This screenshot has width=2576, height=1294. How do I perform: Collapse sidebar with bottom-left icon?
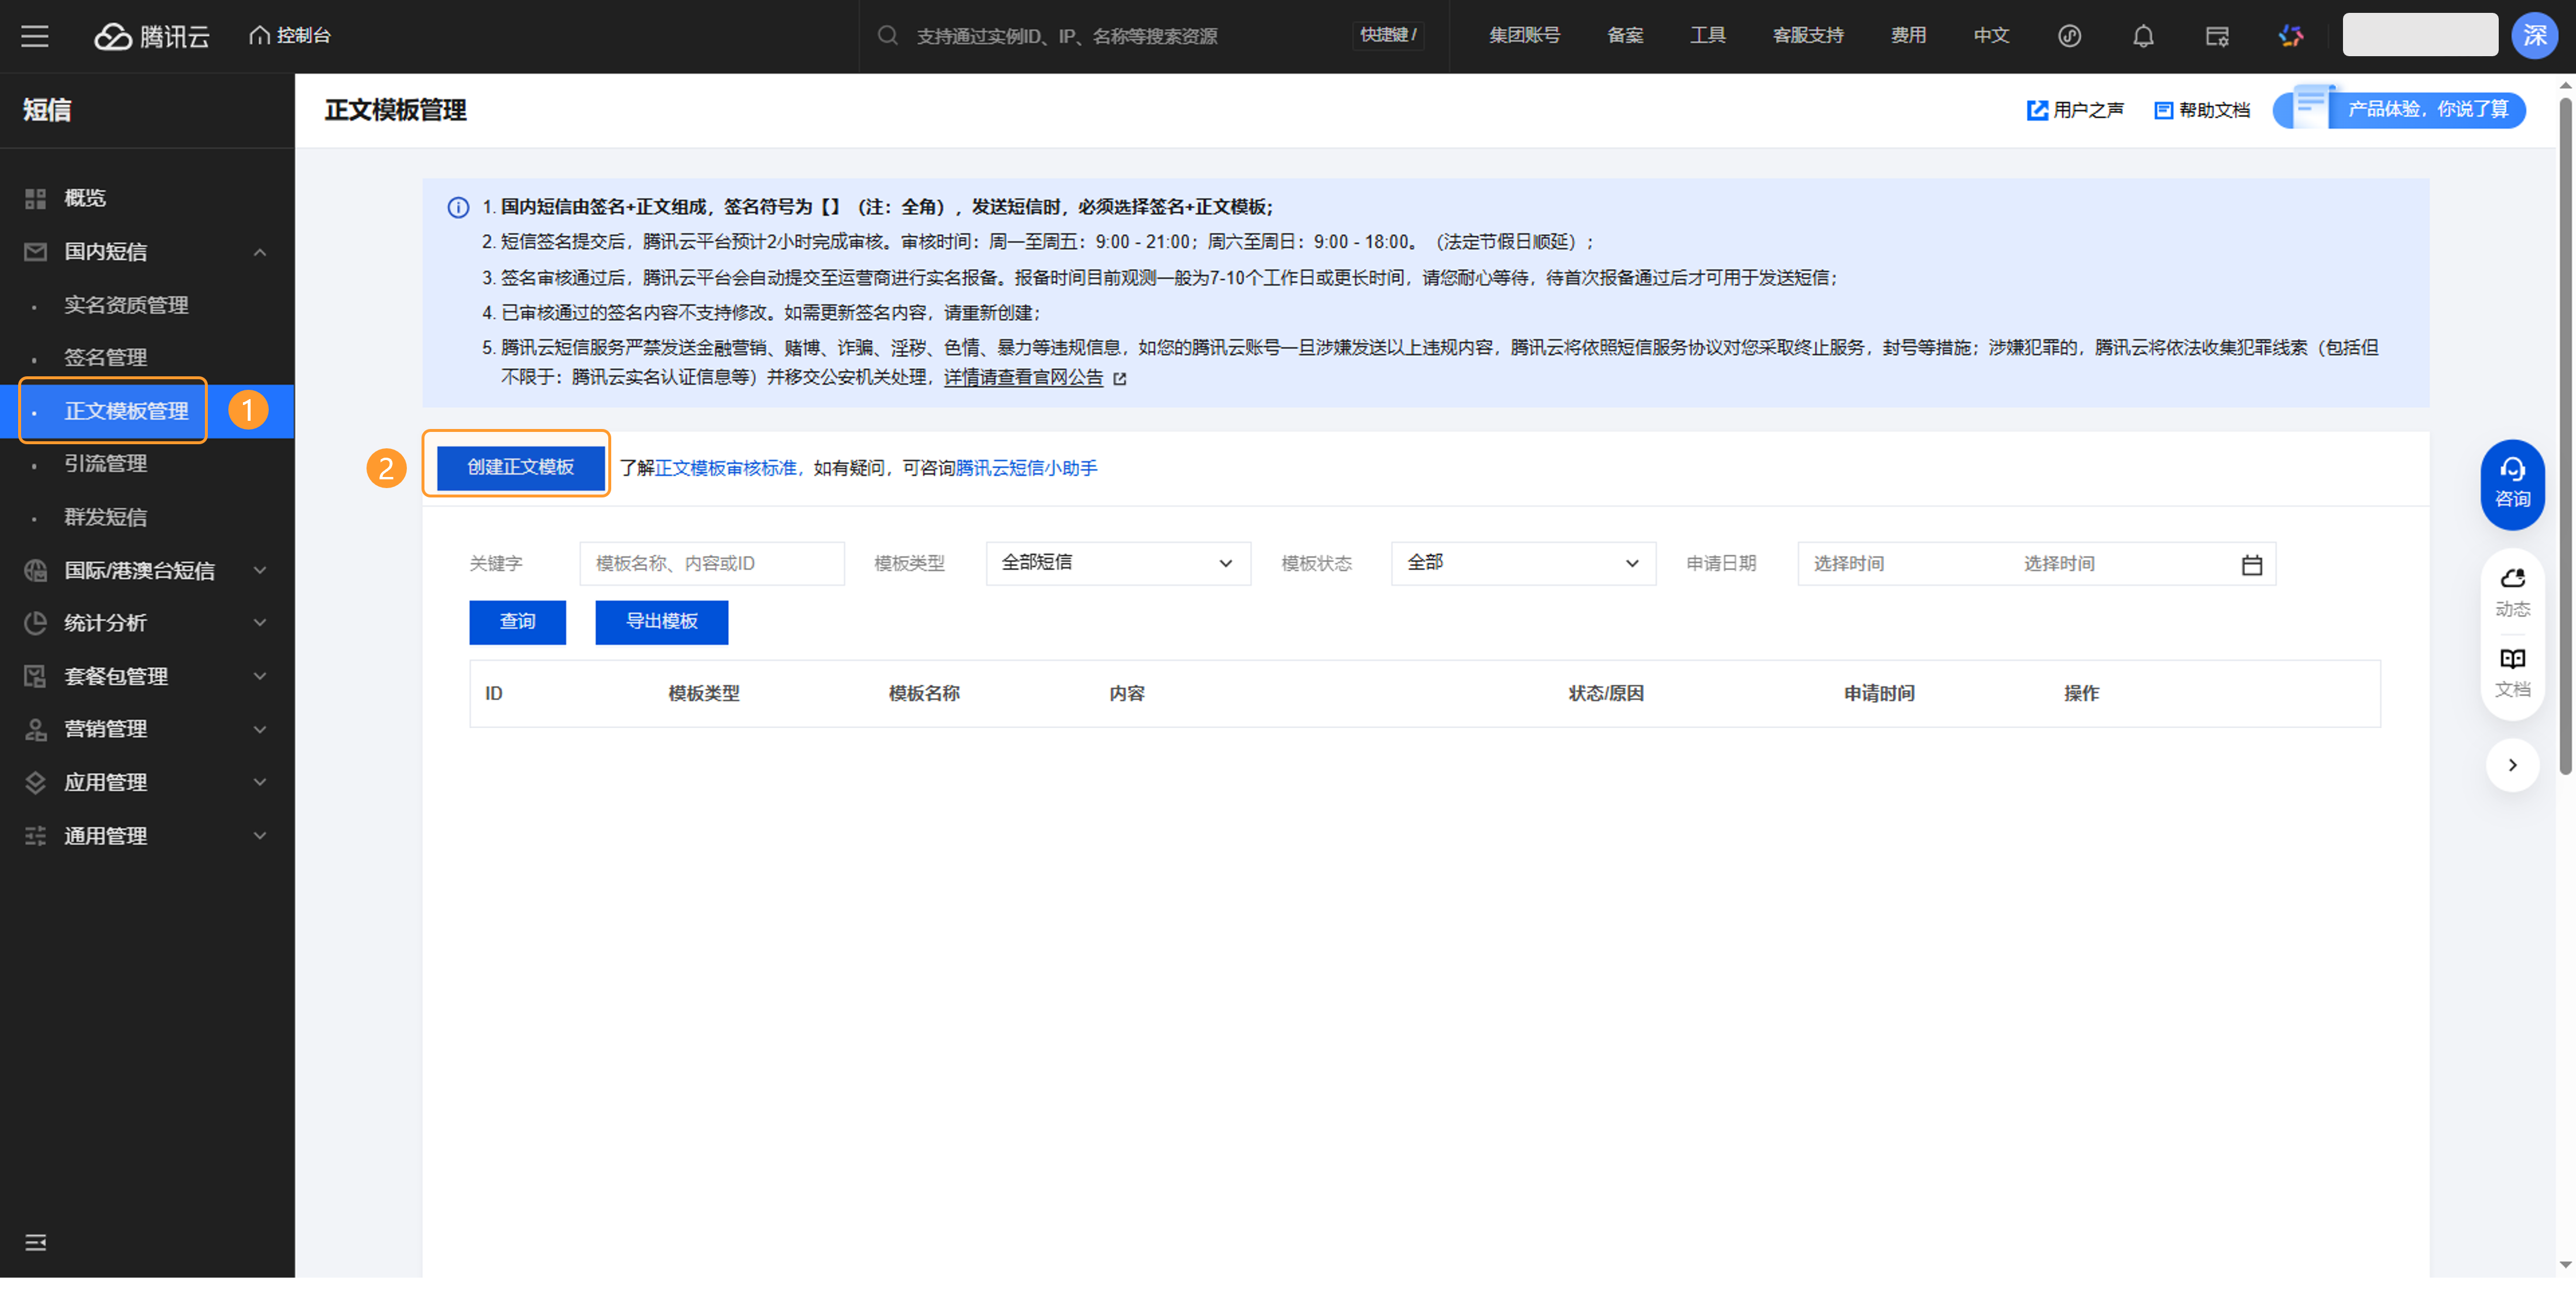pyautogui.click(x=35, y=1242)
